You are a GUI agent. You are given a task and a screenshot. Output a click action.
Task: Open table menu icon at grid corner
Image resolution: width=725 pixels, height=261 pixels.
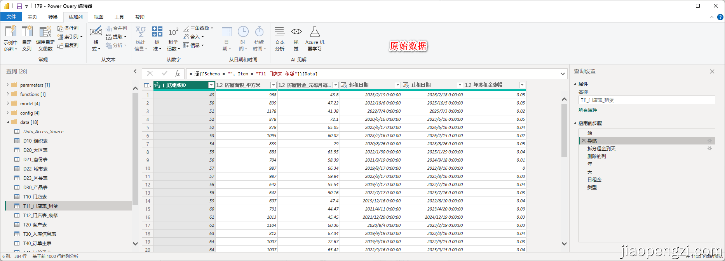coord(148,85)
